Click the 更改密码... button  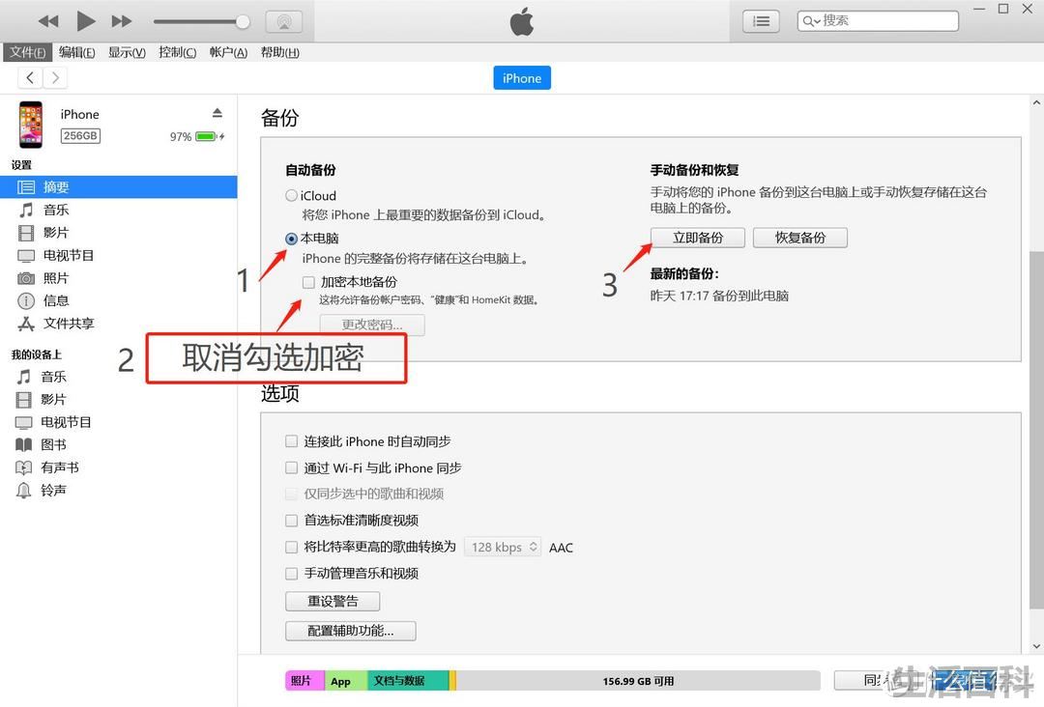point(371,325)
